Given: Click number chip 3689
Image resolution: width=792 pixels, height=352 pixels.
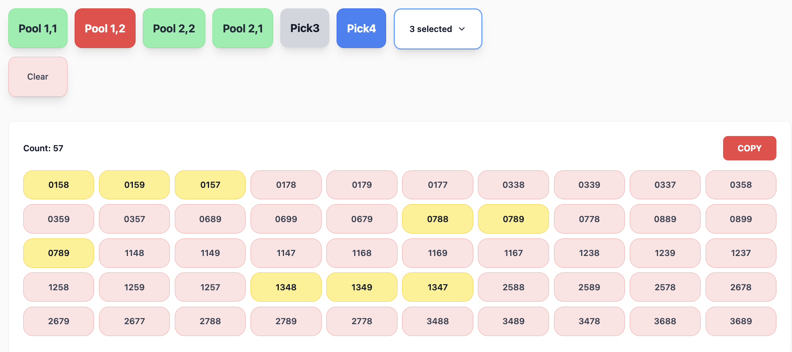Looking at the screenshot, I should (x=741, y=321).
